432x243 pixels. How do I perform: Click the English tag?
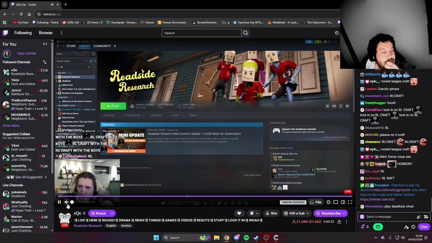tap(111, 225)
